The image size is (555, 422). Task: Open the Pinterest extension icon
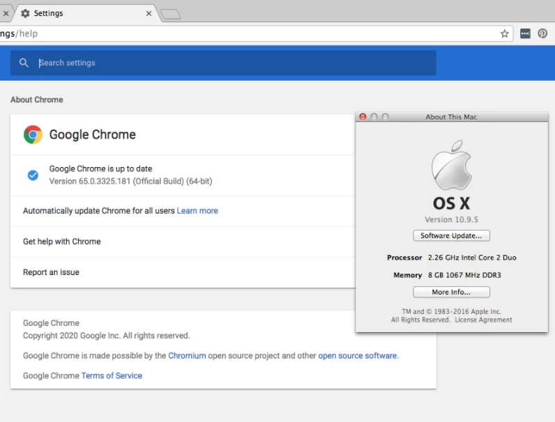(x=542, y=33)
